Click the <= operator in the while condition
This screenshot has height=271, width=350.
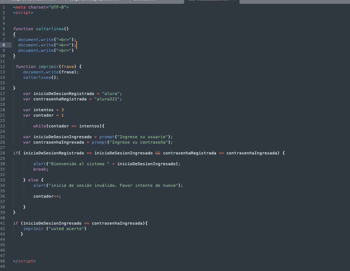click(x=74, y=126)
